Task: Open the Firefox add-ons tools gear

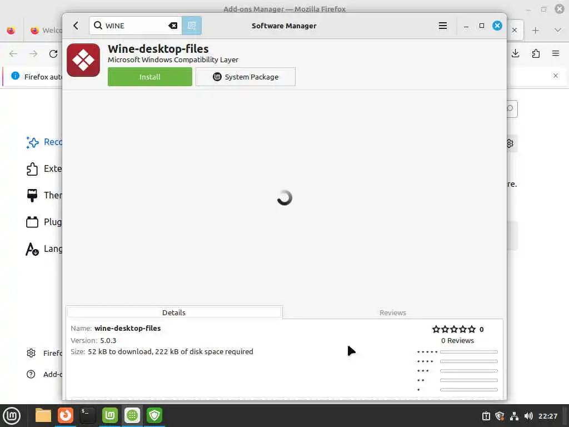Action: (510, 143)
